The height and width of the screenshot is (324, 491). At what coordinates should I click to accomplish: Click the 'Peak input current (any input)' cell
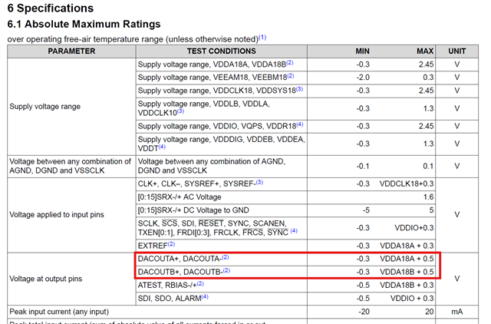(x=157, y=312)
